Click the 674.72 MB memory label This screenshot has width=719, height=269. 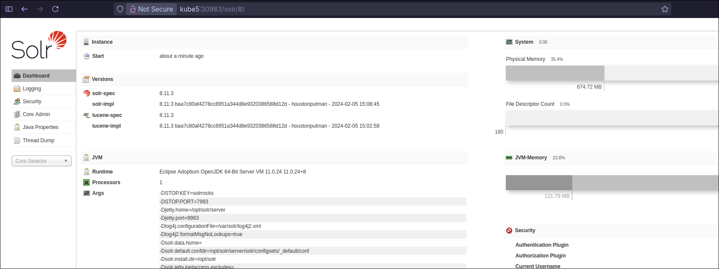pyautogui.click(x=589, y=87)
